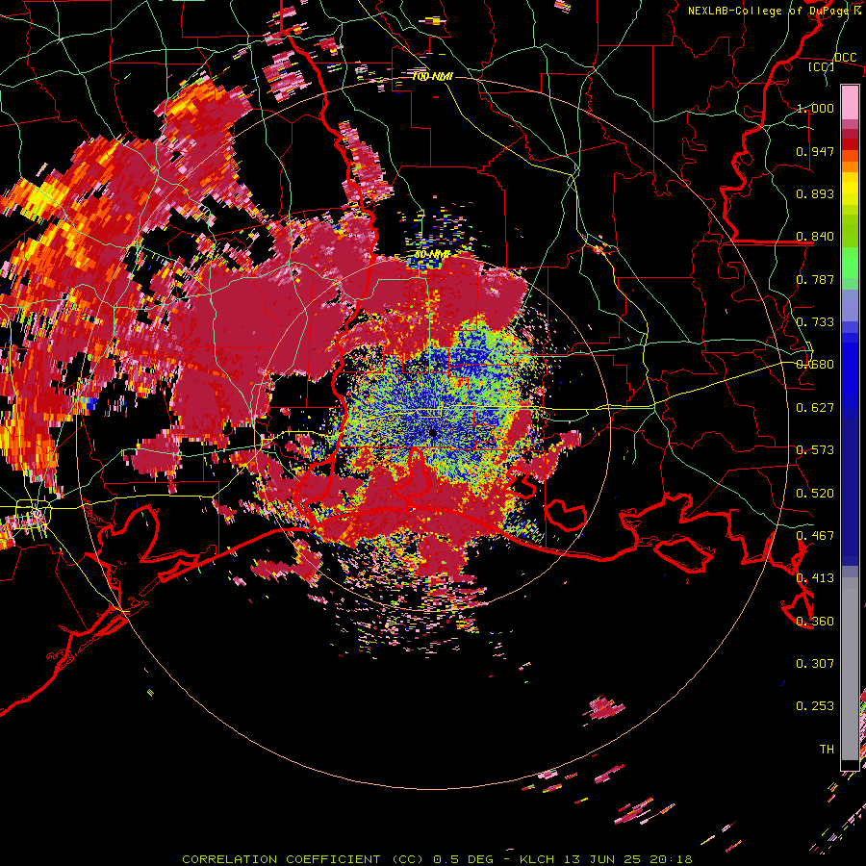This screenshot has height=866, width=866.
Task: Click the 0.413 value on color scale
Action: [x=815, y=578]
